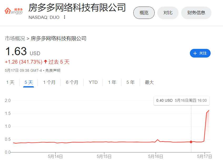Choose the 6 个月 time range
Image resolution: width=223 pixels, height=160 pixels.
point(72,82)
